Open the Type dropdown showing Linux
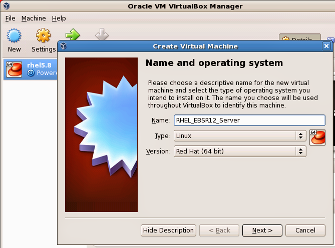The width and height of the screenshot is (335, 248). [x=240, y=136]
